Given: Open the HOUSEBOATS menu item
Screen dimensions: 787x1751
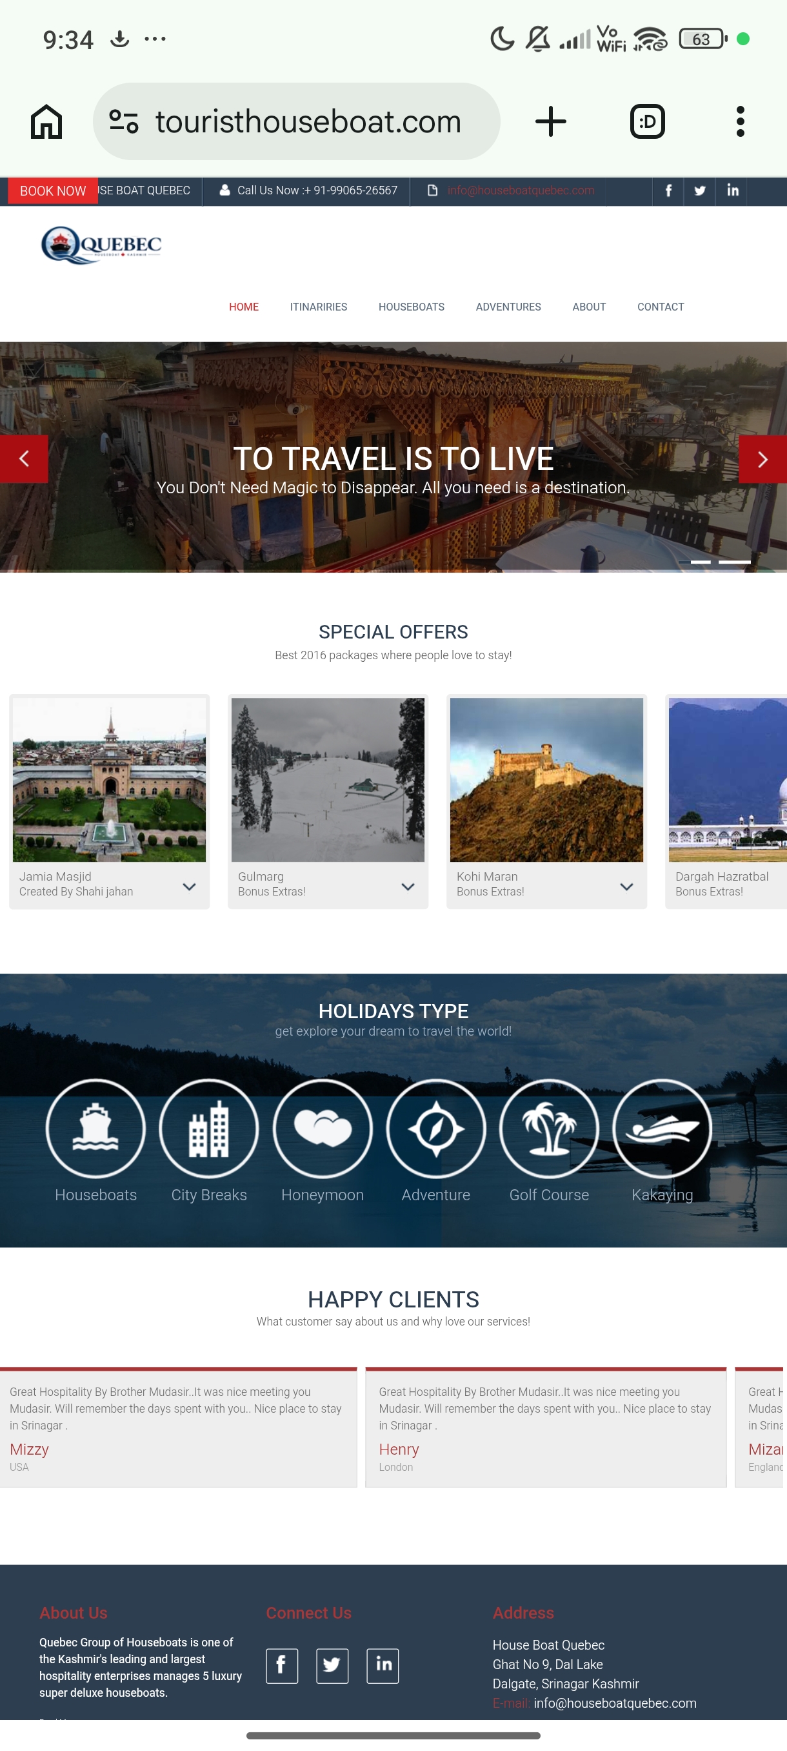Looking at the screenshot, I should pyautogui.click(x=412, y=307).
